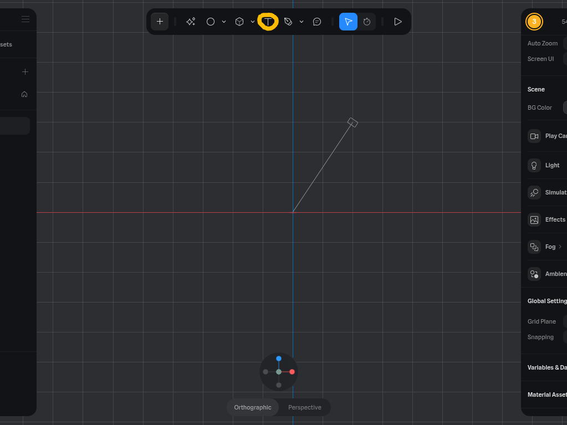The width and height of the screenshot is (567, 425).
Task: Click the Auto Zoom label
Action: coord(543,43)
